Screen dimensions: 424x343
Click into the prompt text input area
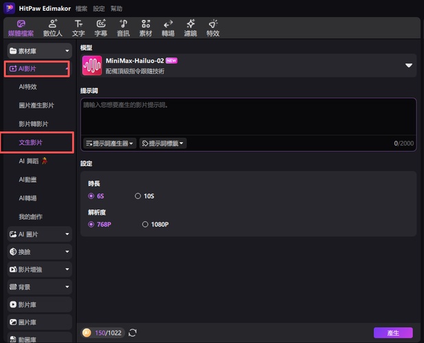coord(248,117)
